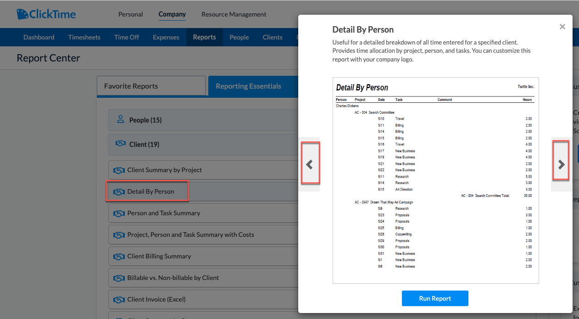Dismiss the Detail By Person dialog
The height and width of the screenshot is (319, 579).
(x=562, y=26)
